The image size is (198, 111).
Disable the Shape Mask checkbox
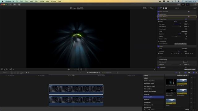click(158, 19)
